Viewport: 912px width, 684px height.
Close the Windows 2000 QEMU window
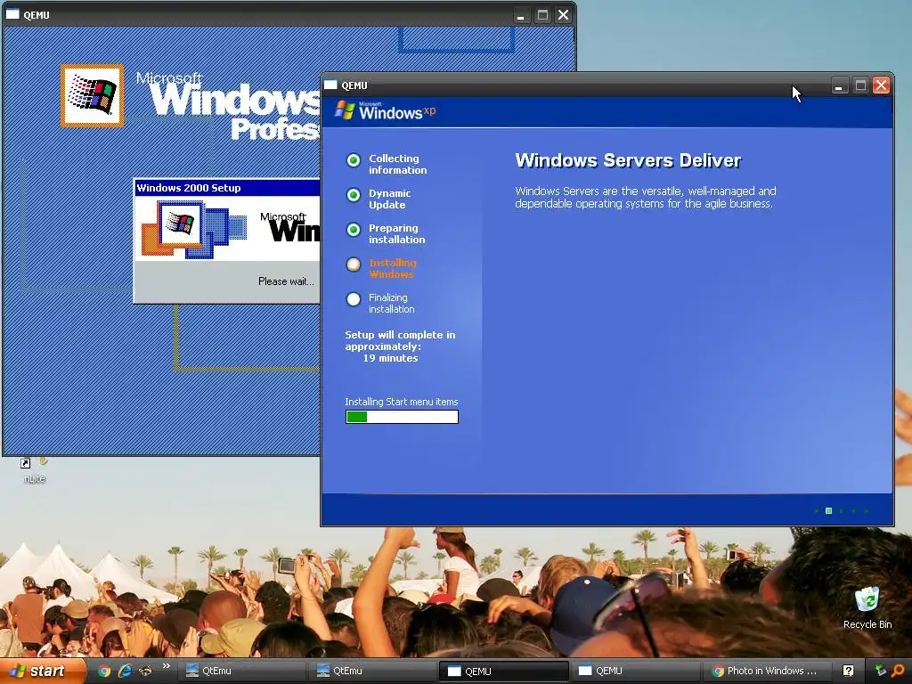(x=563, y=15)
